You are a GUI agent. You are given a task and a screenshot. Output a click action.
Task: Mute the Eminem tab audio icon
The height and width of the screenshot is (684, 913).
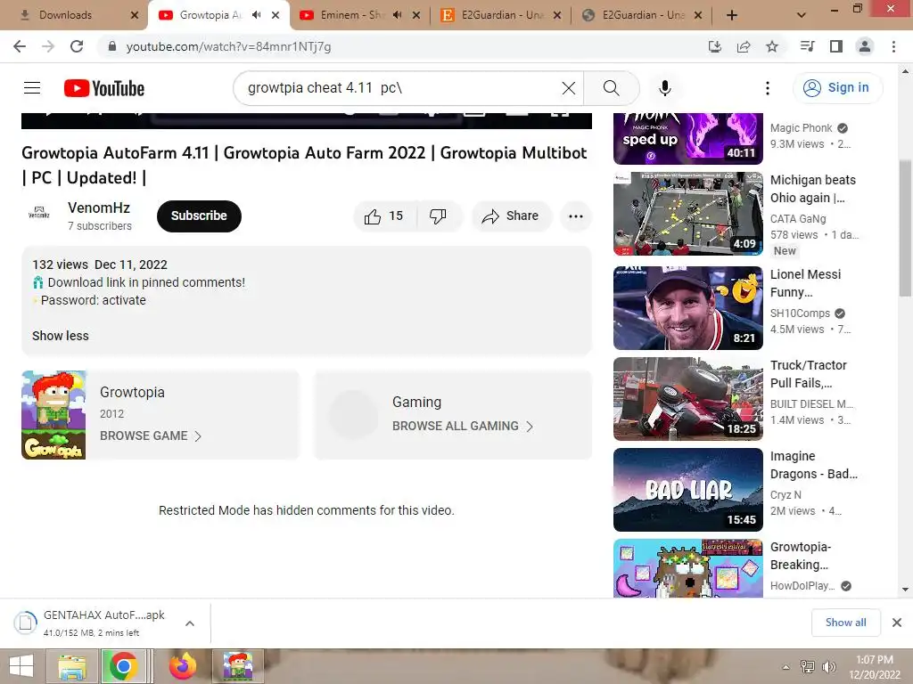point(397,15)
